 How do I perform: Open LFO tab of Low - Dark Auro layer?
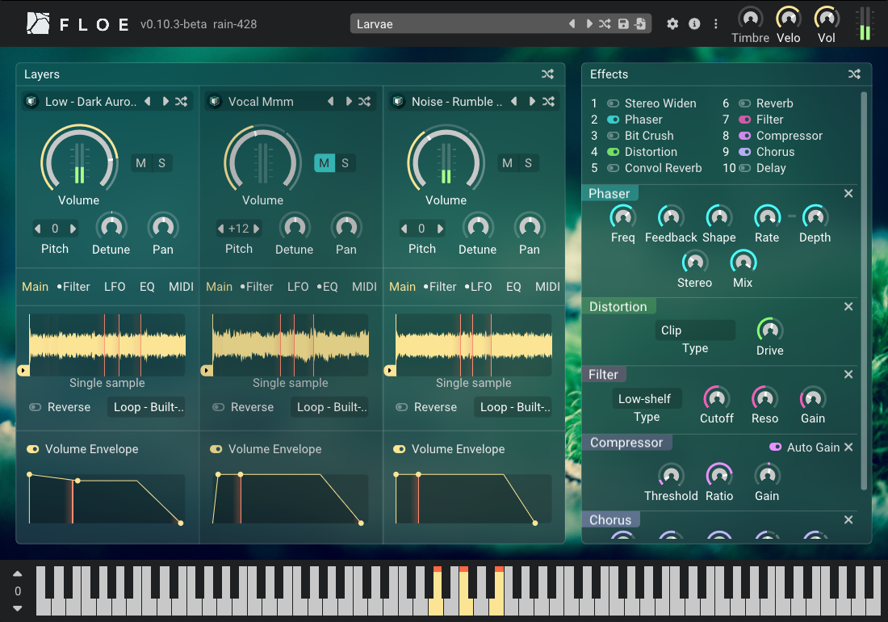[115, 287]
